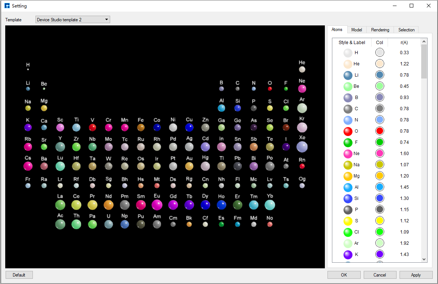Open the color swatch for Neon
Screen dimensions: 438x284
380,154
